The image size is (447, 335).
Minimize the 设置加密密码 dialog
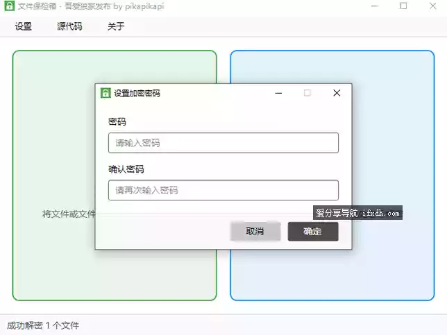(x=278, y=93)
